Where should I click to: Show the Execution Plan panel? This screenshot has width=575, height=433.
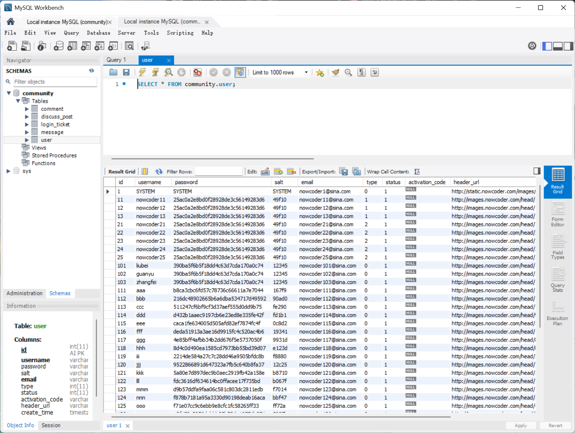(558, 313)
